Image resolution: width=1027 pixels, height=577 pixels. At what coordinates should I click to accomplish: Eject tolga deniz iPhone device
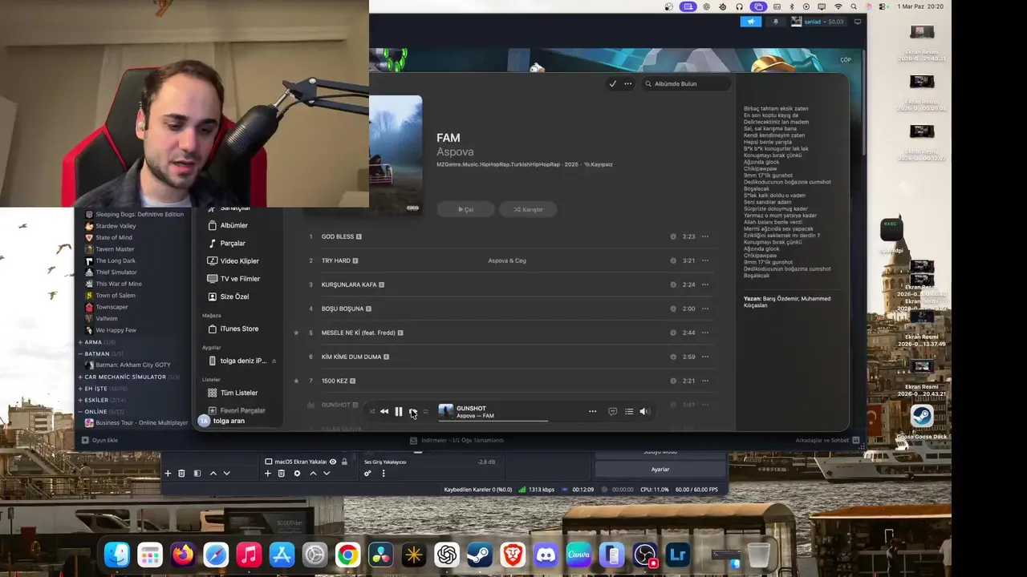pos(274,361)
